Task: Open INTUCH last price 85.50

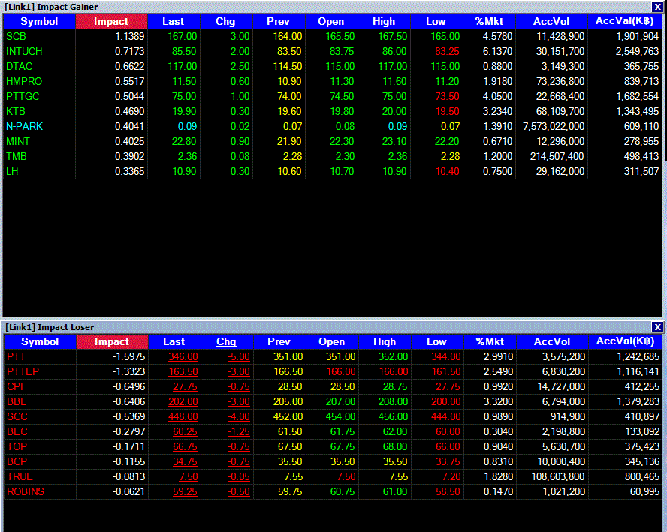Action: pos(184,52)
